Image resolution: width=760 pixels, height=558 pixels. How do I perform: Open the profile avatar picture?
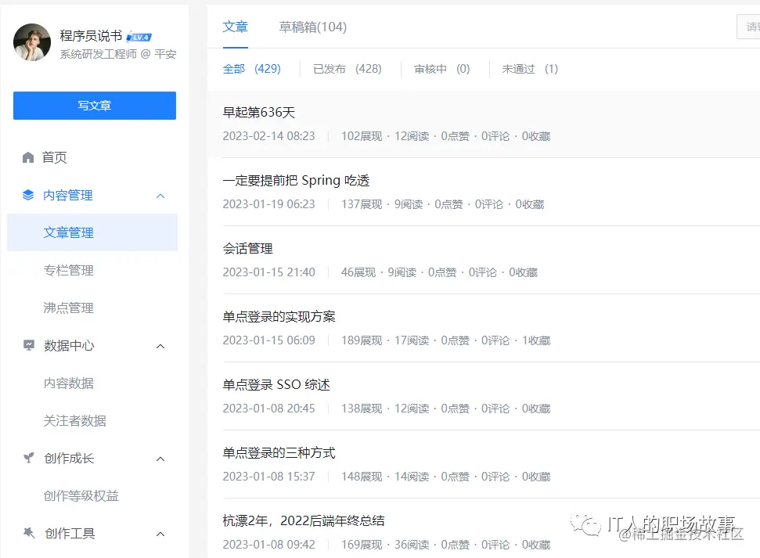pos(31,42)
